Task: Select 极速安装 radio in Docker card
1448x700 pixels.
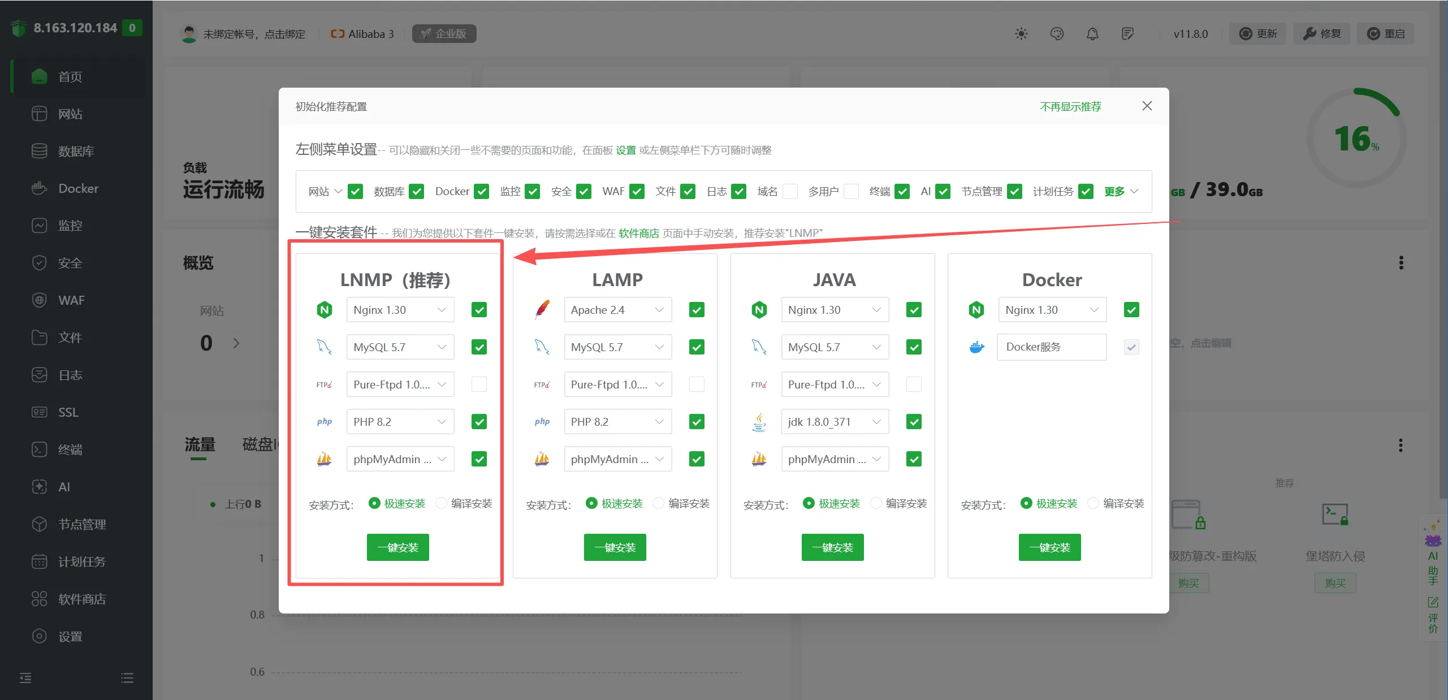Action: [x=1026, y=503]
